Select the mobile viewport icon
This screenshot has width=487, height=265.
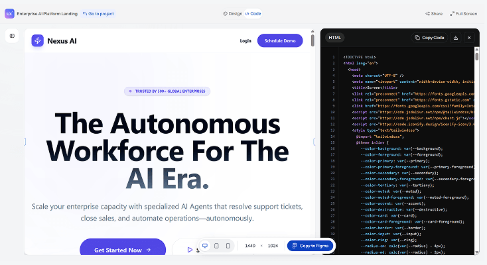pyautogui.click(x=228, y=246)
